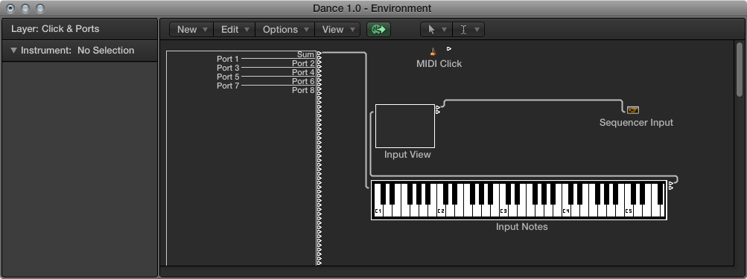Click the Port 8 output triangle
Image resolution: width=747 pixels, height=279 pixels.
(x=320, y=90)
